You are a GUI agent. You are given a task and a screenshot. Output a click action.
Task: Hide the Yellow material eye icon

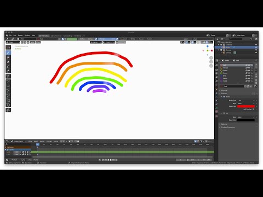pos(249,71)
